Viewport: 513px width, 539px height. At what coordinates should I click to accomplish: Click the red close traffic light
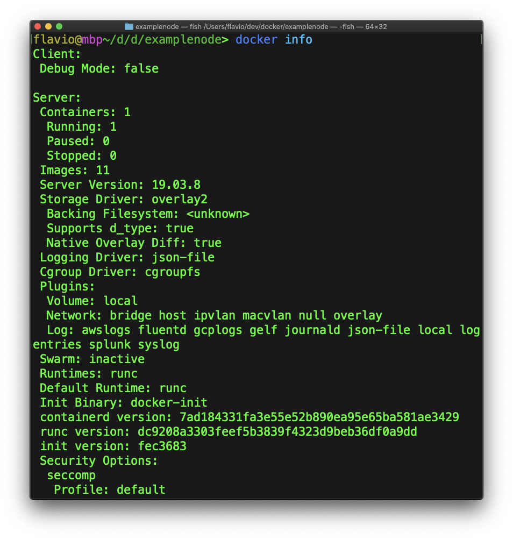pos(37,26)
